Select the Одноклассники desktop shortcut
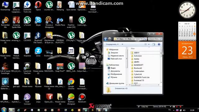Screen dimensions: 199x112 pos(82,6)
